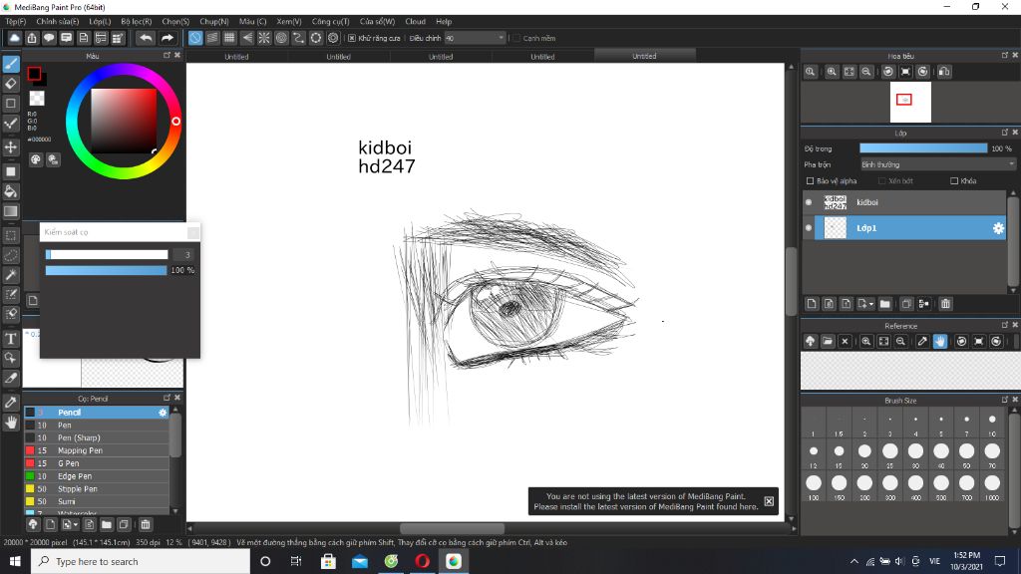Close the Kiểm soát cọ popup

tap(193, 232)
